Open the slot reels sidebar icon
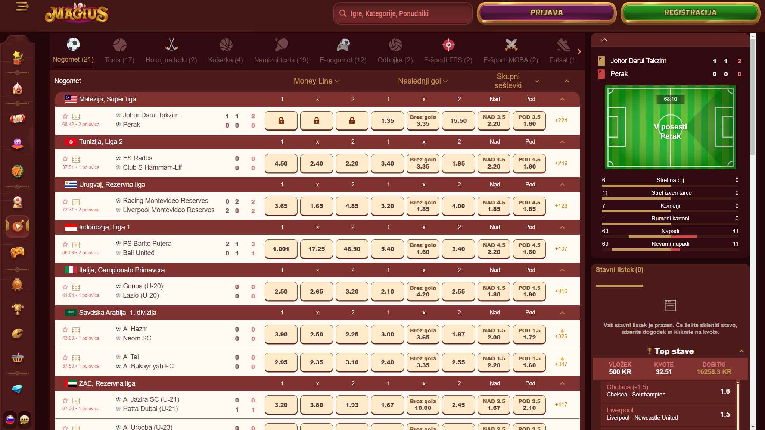This screenshot has height=430, width=765. pyautogui.click(x=17, y=119)
